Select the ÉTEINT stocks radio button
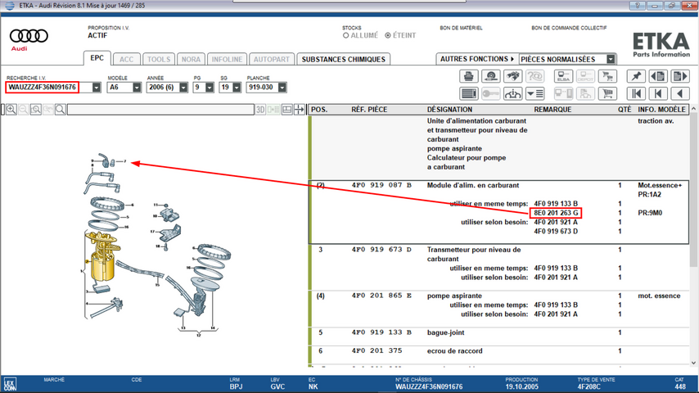The height and width of the screenshot is (393, 699). (x=388, y=35)
